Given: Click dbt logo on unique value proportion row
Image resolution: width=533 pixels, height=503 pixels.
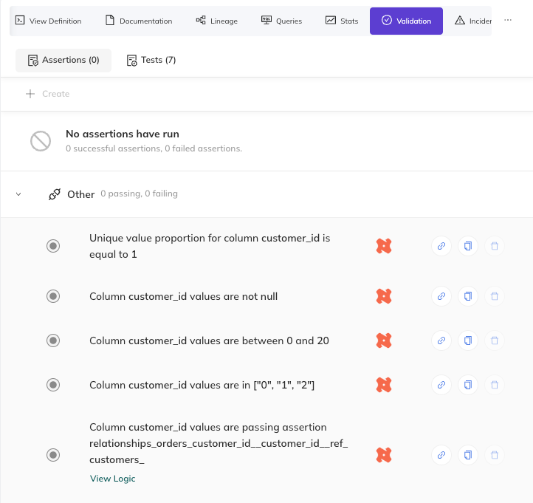Looking at the screenshot, I should tap(383, 246).
